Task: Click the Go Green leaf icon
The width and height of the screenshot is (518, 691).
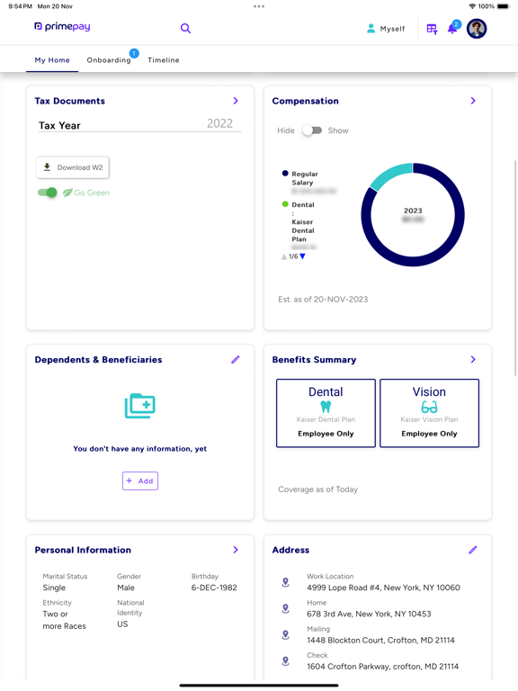Action: [x=67, y=193]
